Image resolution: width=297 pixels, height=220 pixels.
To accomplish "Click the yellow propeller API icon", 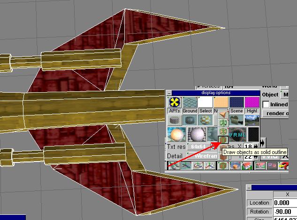I will pyautogui.click(x=175, y=102).
